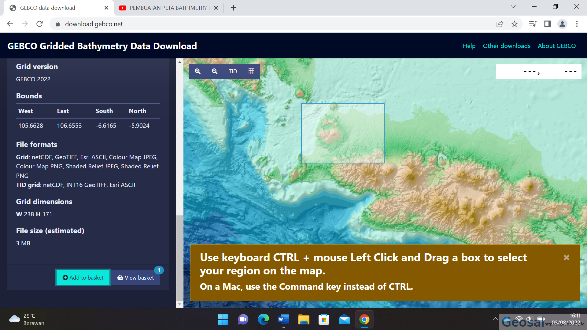
Task: Open Word from taskbar
Action: coord(283,320)
